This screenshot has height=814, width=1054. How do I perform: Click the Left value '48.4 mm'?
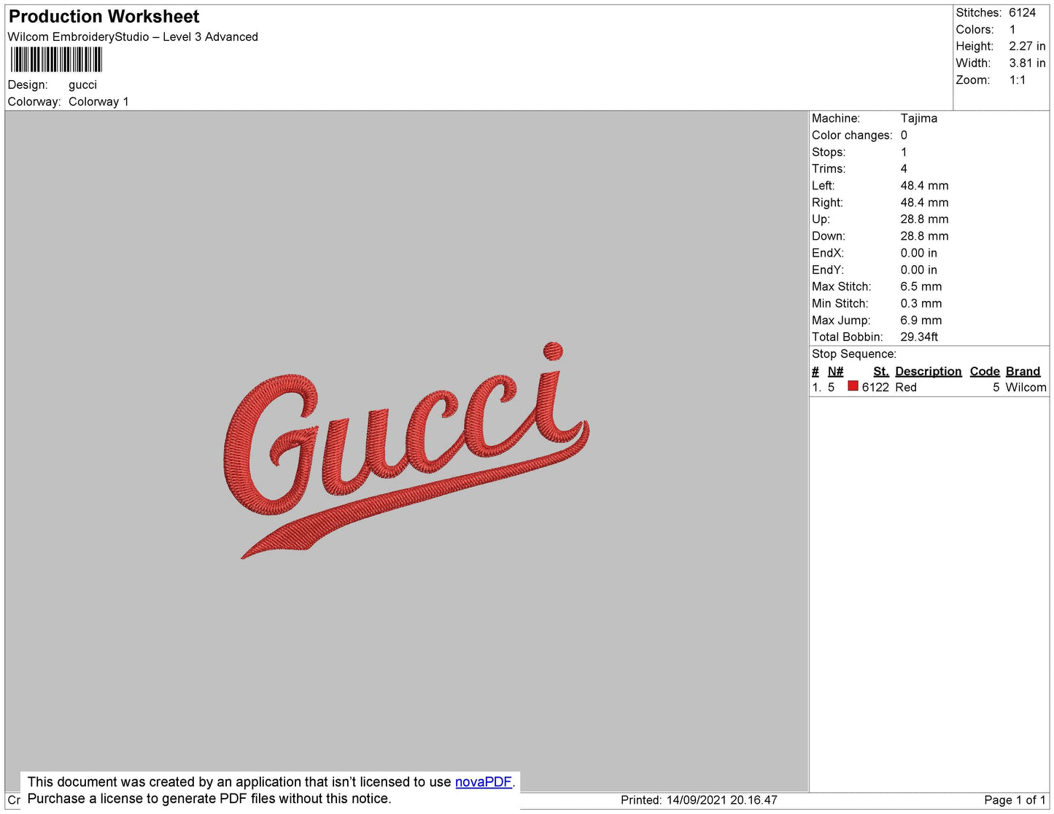click(924, 186)
